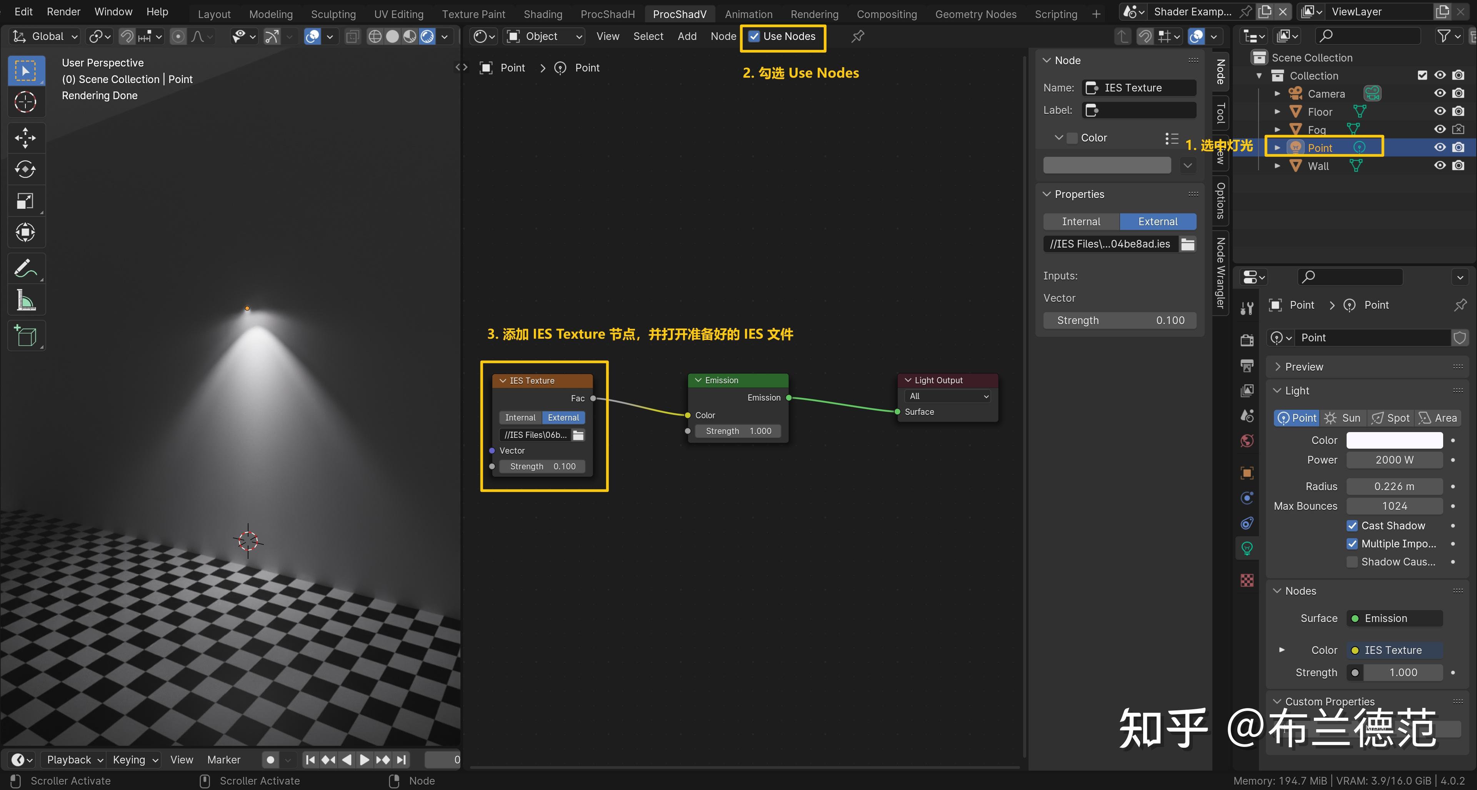
Task: Open the Render menu
Action: pos(63,12)
